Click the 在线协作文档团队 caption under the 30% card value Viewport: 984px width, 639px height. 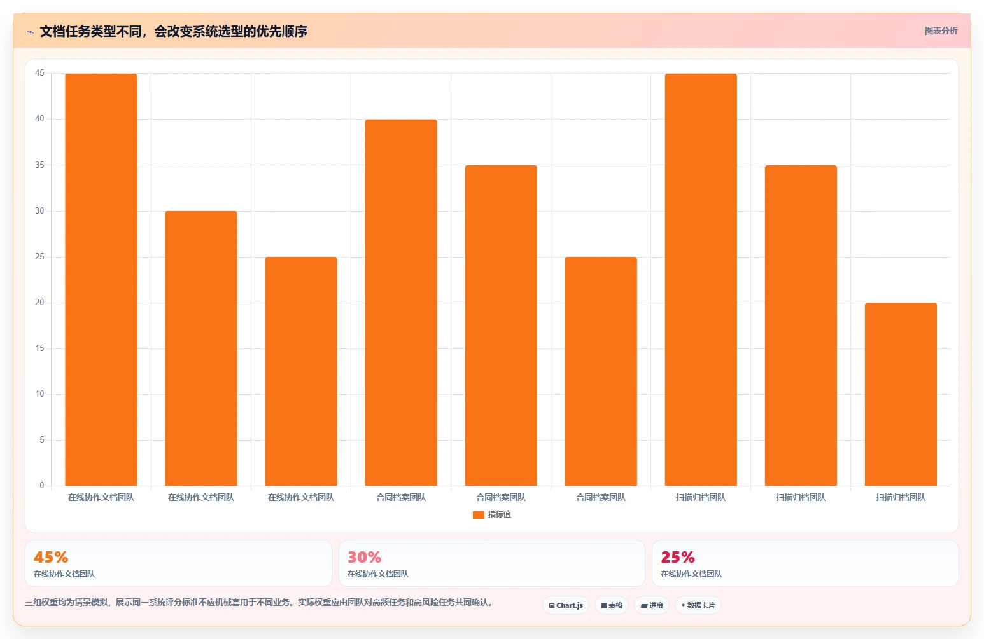pyautogui.click(x=378, y=574)
